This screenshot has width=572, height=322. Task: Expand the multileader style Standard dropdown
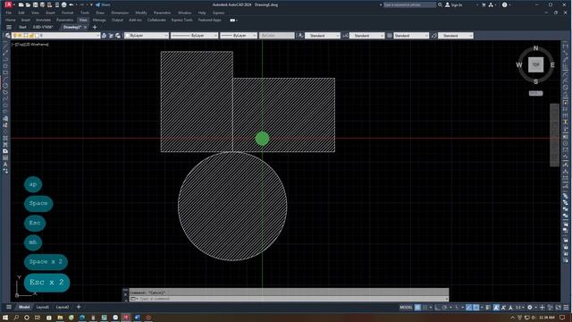[x=471, y=36]
